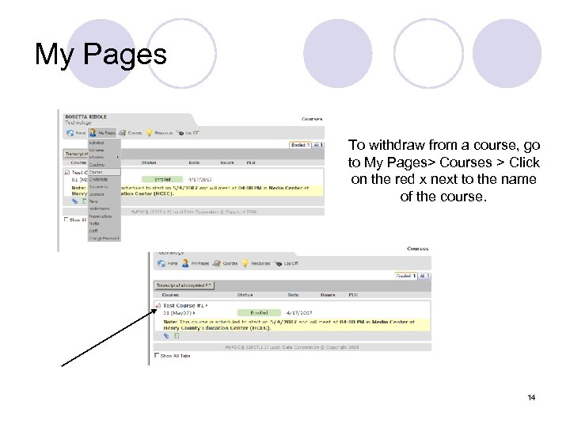Expand the Test Course #1 arrow
This screenshot has width=570, height=428.
[x=207, y=306]
